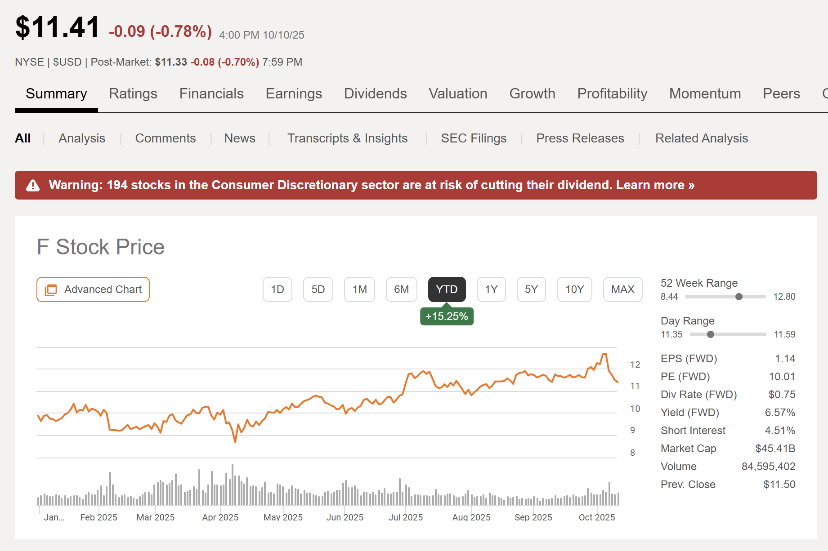Click the post-market price $11.33
This screenshot has width=828, height=551.
point(171,62)
